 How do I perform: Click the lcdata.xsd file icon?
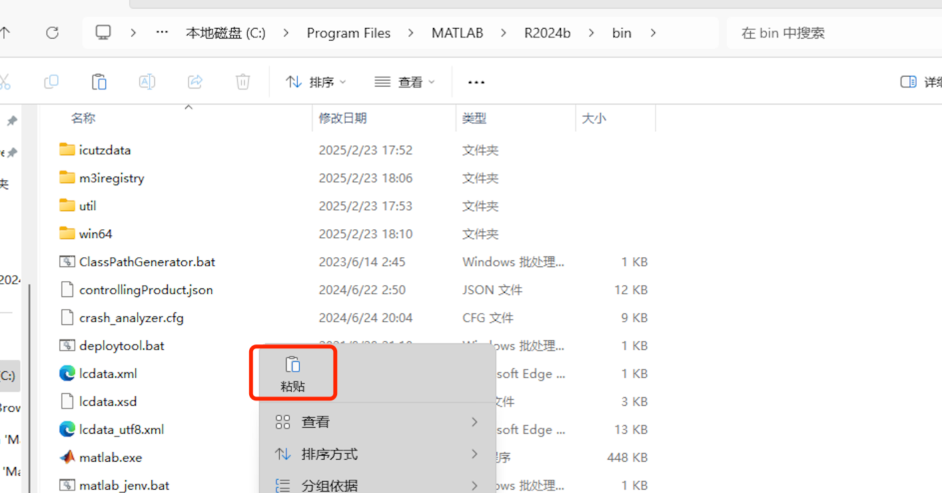(67, 402)
